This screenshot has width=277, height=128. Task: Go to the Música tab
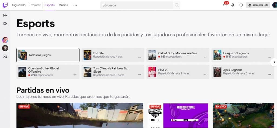63,5
